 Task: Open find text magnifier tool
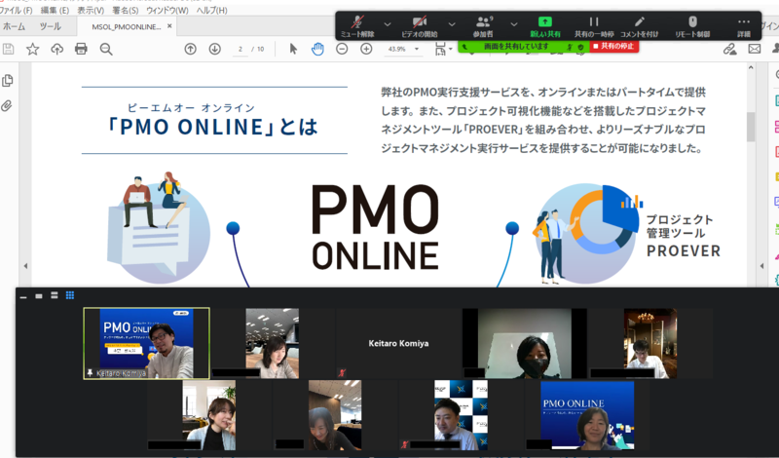click(106, 49)
